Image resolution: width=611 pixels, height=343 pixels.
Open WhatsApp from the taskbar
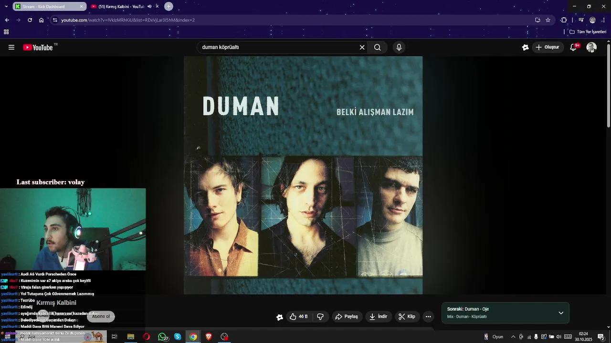(x=162, y=337)
